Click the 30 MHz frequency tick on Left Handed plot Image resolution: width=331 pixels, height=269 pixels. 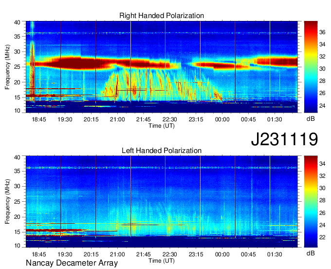pos(17,186)
